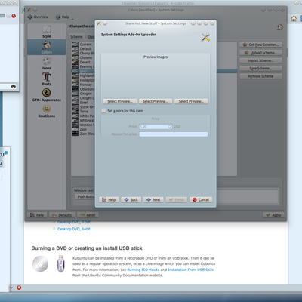The height and width of the screenshot is (302, 302).
Task: Open Desktop DVD, 64bit link in Firefox
Action: tap(74, 229)
